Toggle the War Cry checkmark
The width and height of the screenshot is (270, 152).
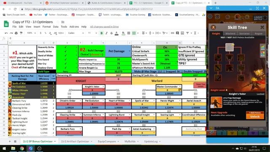click(x=65, y=64)
